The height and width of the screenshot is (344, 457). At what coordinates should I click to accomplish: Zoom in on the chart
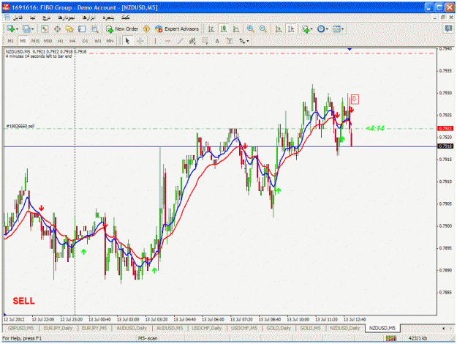[250, 29]
